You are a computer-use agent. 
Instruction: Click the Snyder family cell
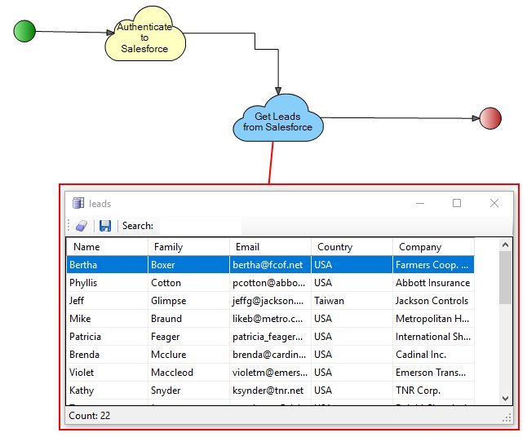189,391
